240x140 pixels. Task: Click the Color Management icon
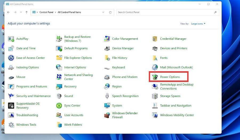pyautogui.click(x=107, y=39)
